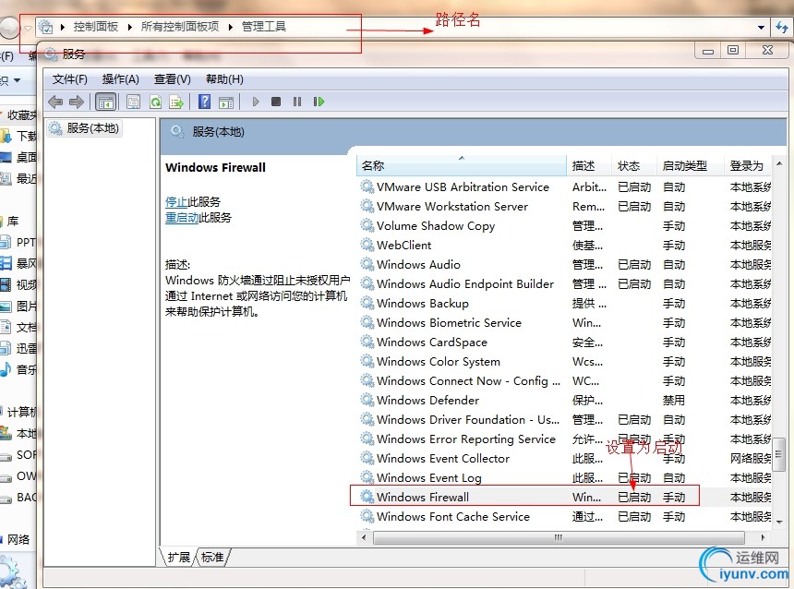Screen dimensions: 794x589
Task: Open the 操作(A) menu
Action: tap(121, 79)
